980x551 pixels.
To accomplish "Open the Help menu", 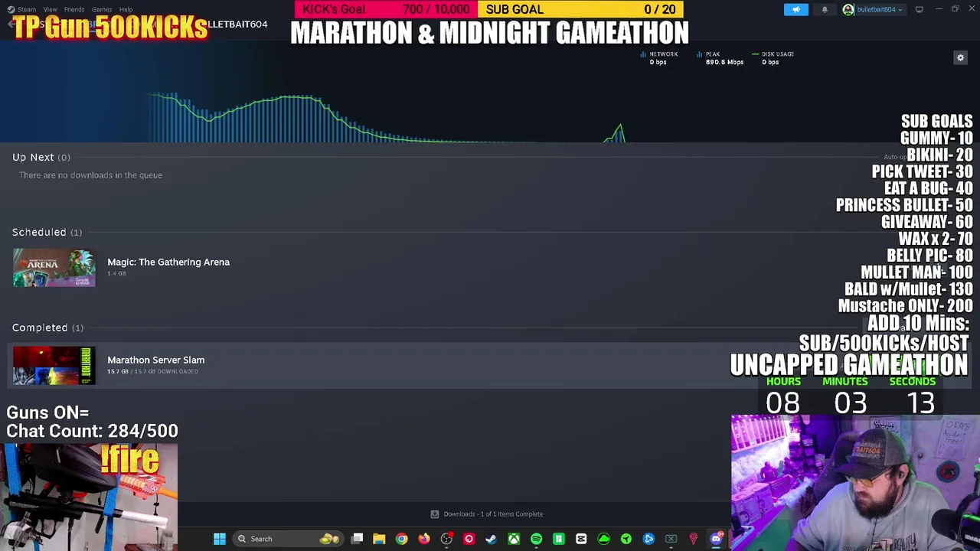I will click(126, 9).
